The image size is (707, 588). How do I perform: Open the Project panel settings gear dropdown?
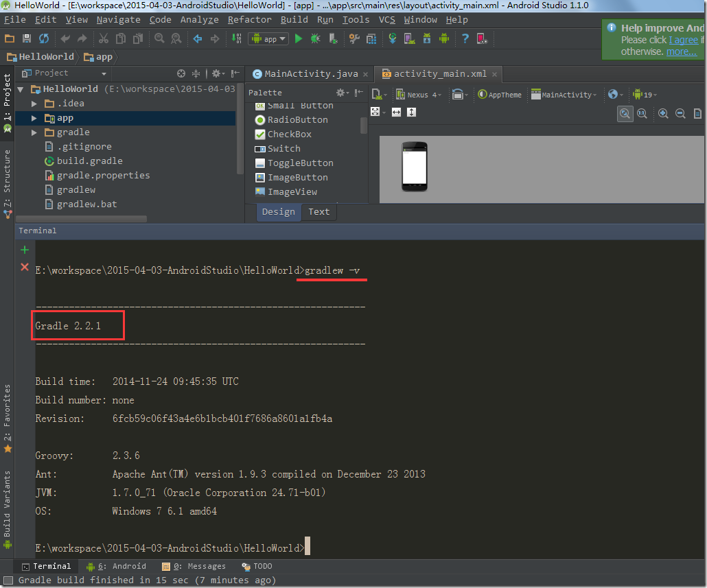pos(218,73)
